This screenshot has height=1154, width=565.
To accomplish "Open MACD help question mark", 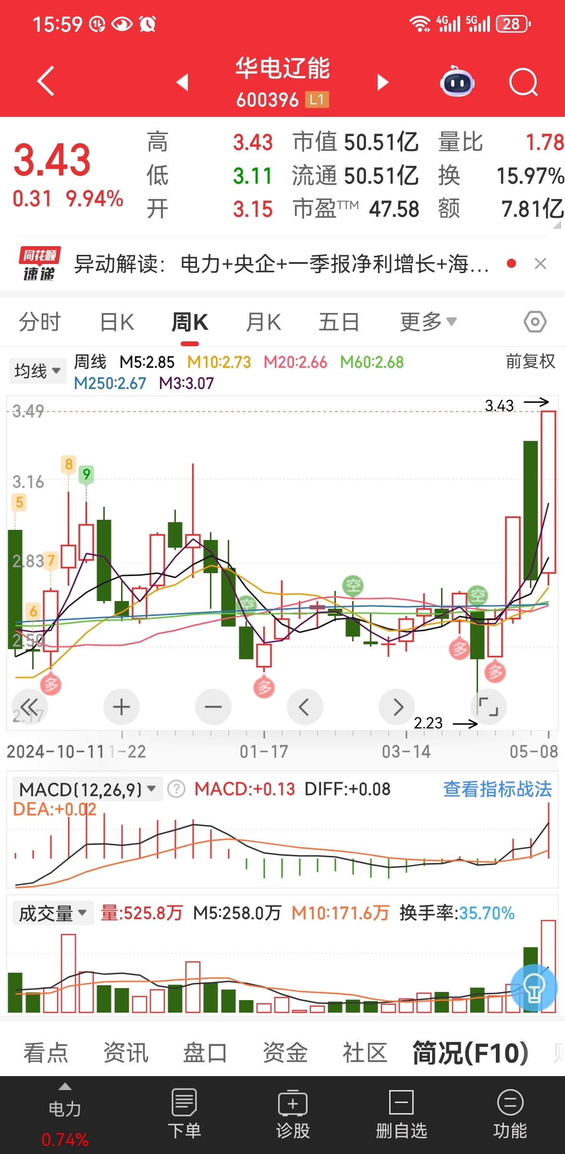I will point(176,789).
